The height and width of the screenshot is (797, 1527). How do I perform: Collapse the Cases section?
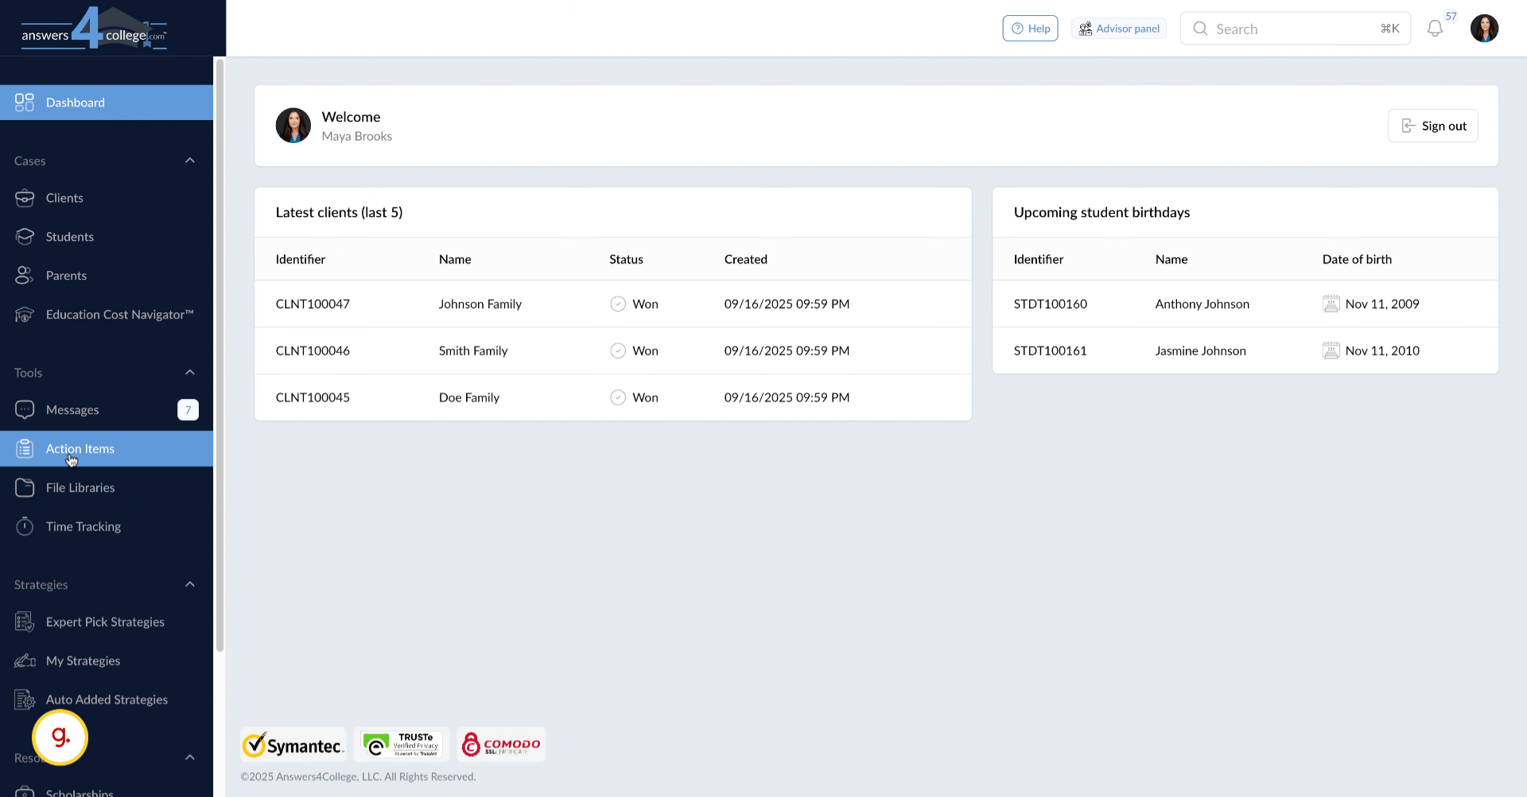click(190, 160)
